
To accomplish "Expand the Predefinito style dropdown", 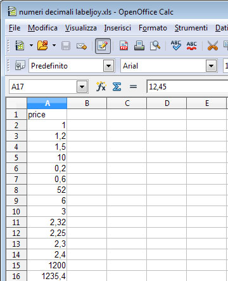I will click(109, 66).
